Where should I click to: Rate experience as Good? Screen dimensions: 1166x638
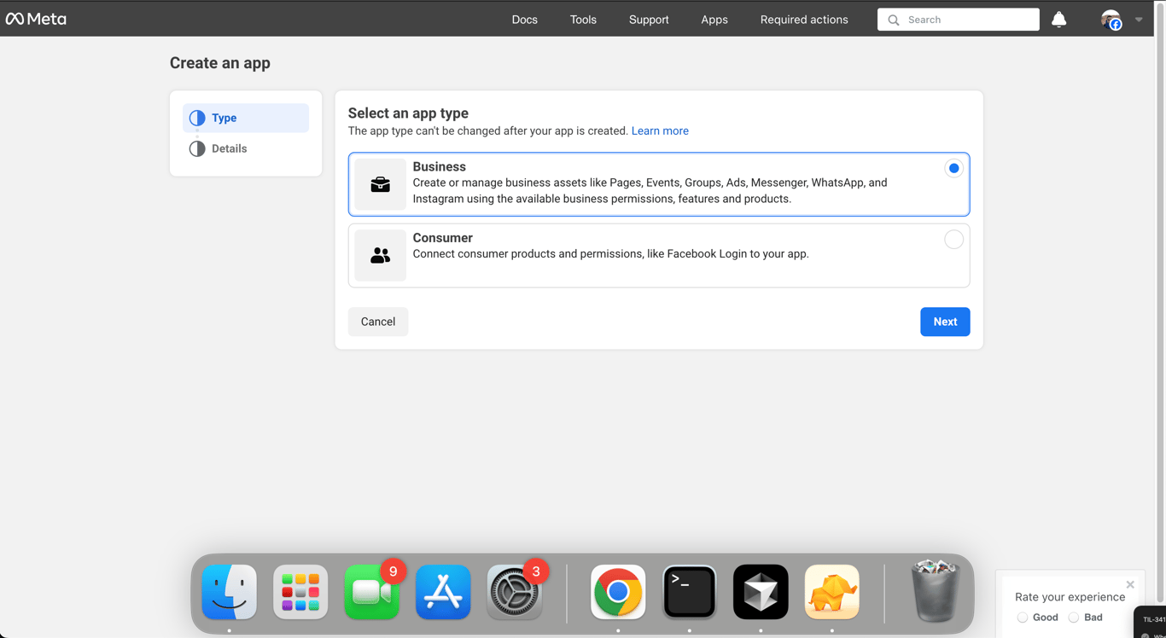(x=1023, y=618)
